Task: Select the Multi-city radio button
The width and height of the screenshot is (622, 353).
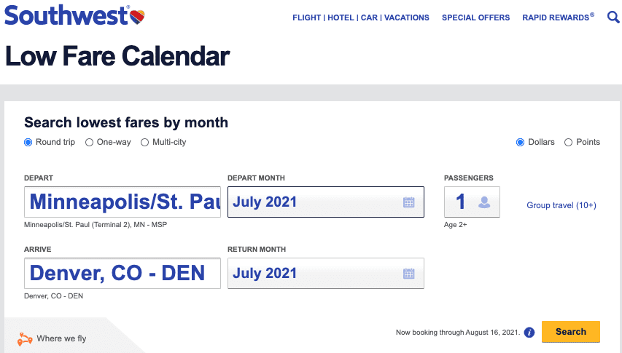Action: [x=145, y=142]
